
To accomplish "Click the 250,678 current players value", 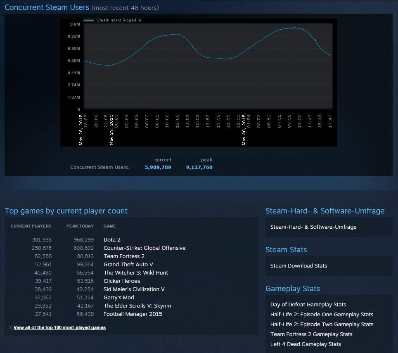I will pos(42,248).
